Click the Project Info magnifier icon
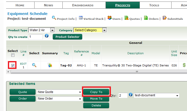 point(54,18)
